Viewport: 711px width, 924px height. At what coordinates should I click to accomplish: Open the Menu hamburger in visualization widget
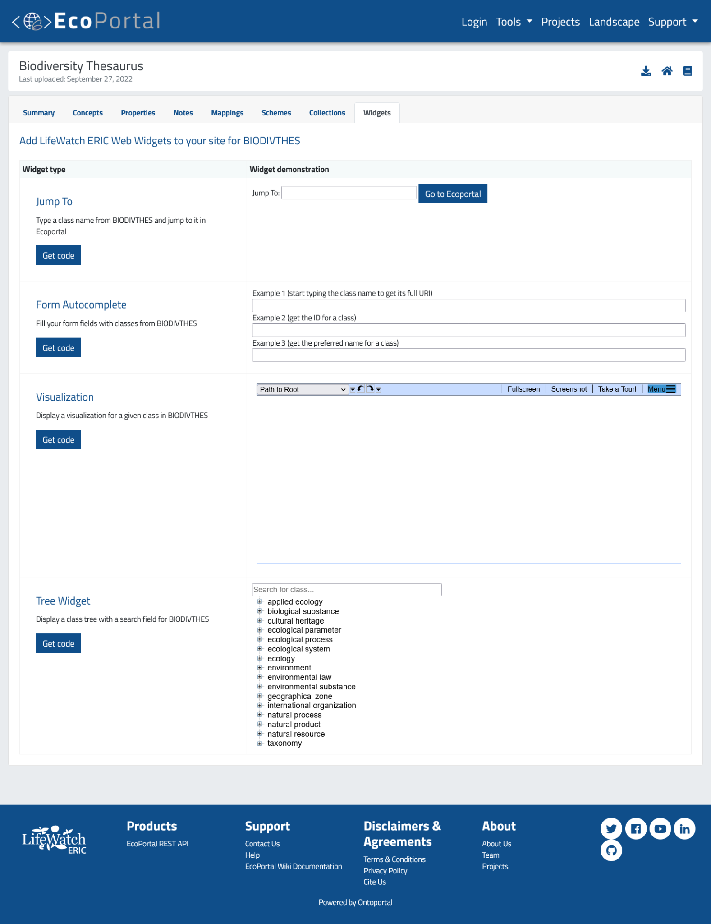[661, 389]
